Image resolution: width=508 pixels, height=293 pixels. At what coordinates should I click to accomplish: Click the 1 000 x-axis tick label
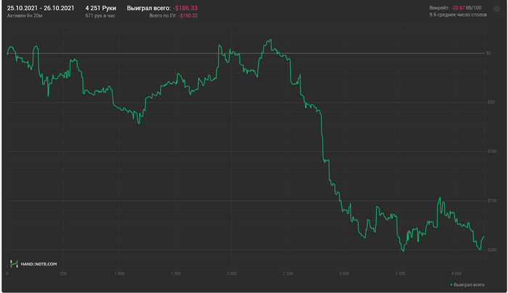tap(119, 273)
